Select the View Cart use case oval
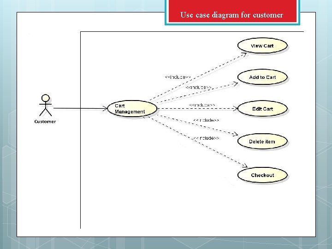The image size is (332, 249). point(262,46)
